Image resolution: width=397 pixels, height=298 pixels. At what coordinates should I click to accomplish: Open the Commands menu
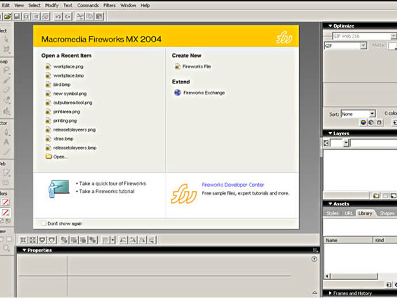pyautogui.click(x=88, y=5)
